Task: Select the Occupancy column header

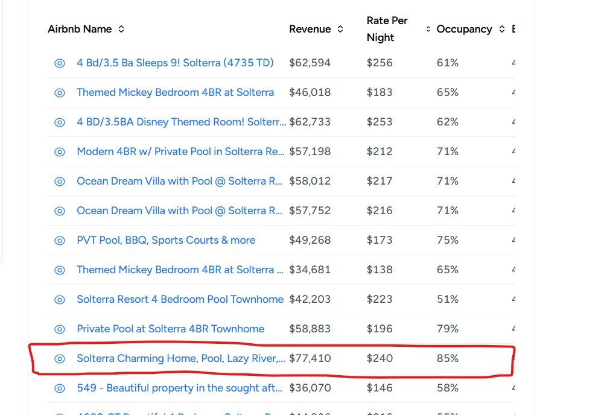Action: (464, 28)
